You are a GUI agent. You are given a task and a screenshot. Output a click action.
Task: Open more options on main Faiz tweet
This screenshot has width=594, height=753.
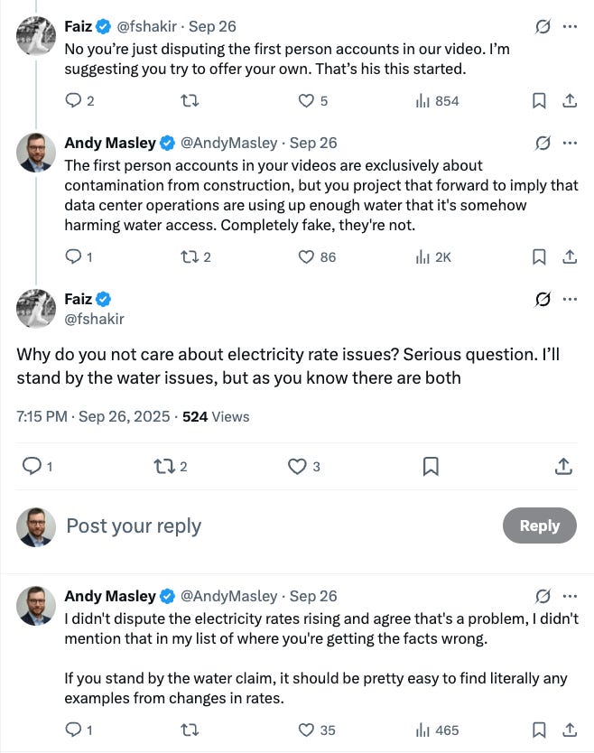570,299
